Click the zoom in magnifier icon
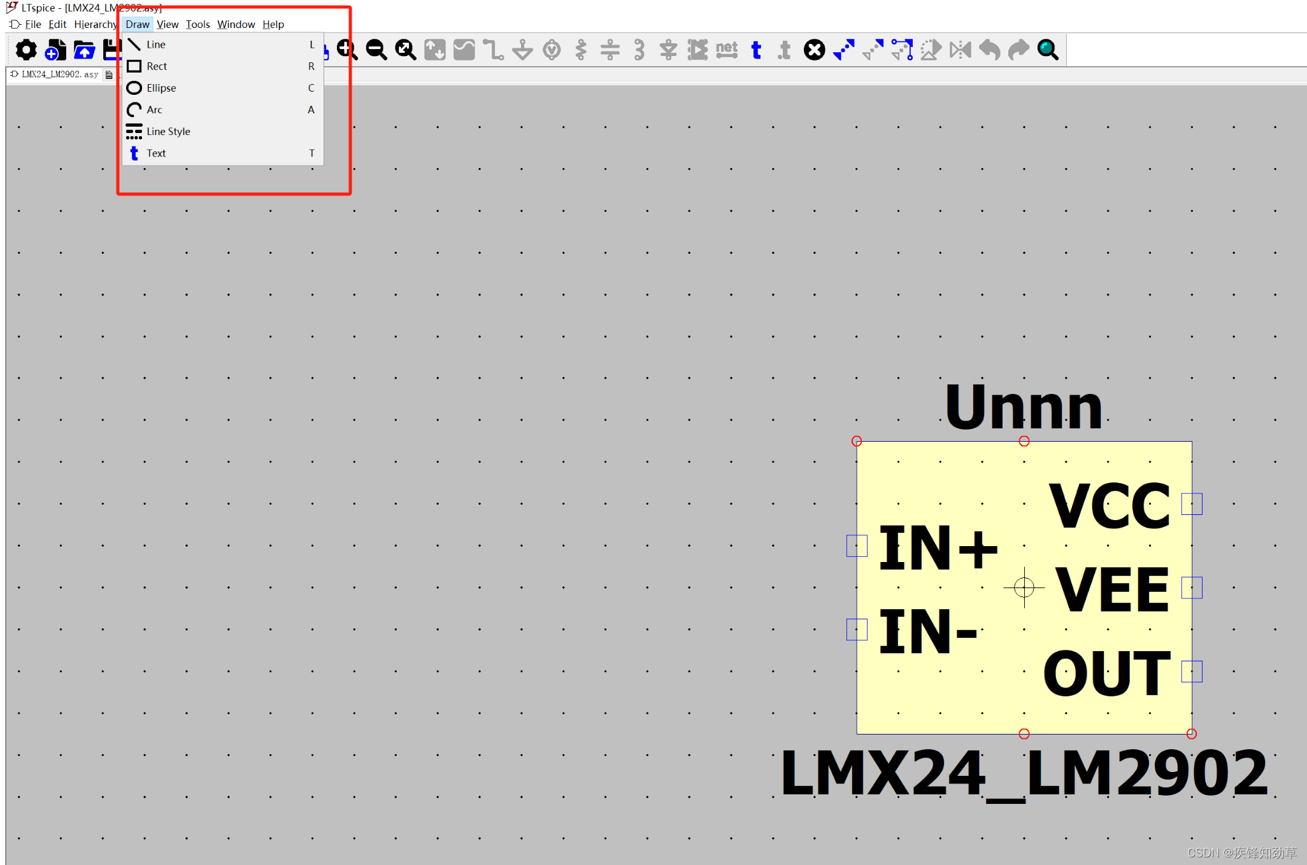This screenshot has height=865, width=1307. [347, 50]
